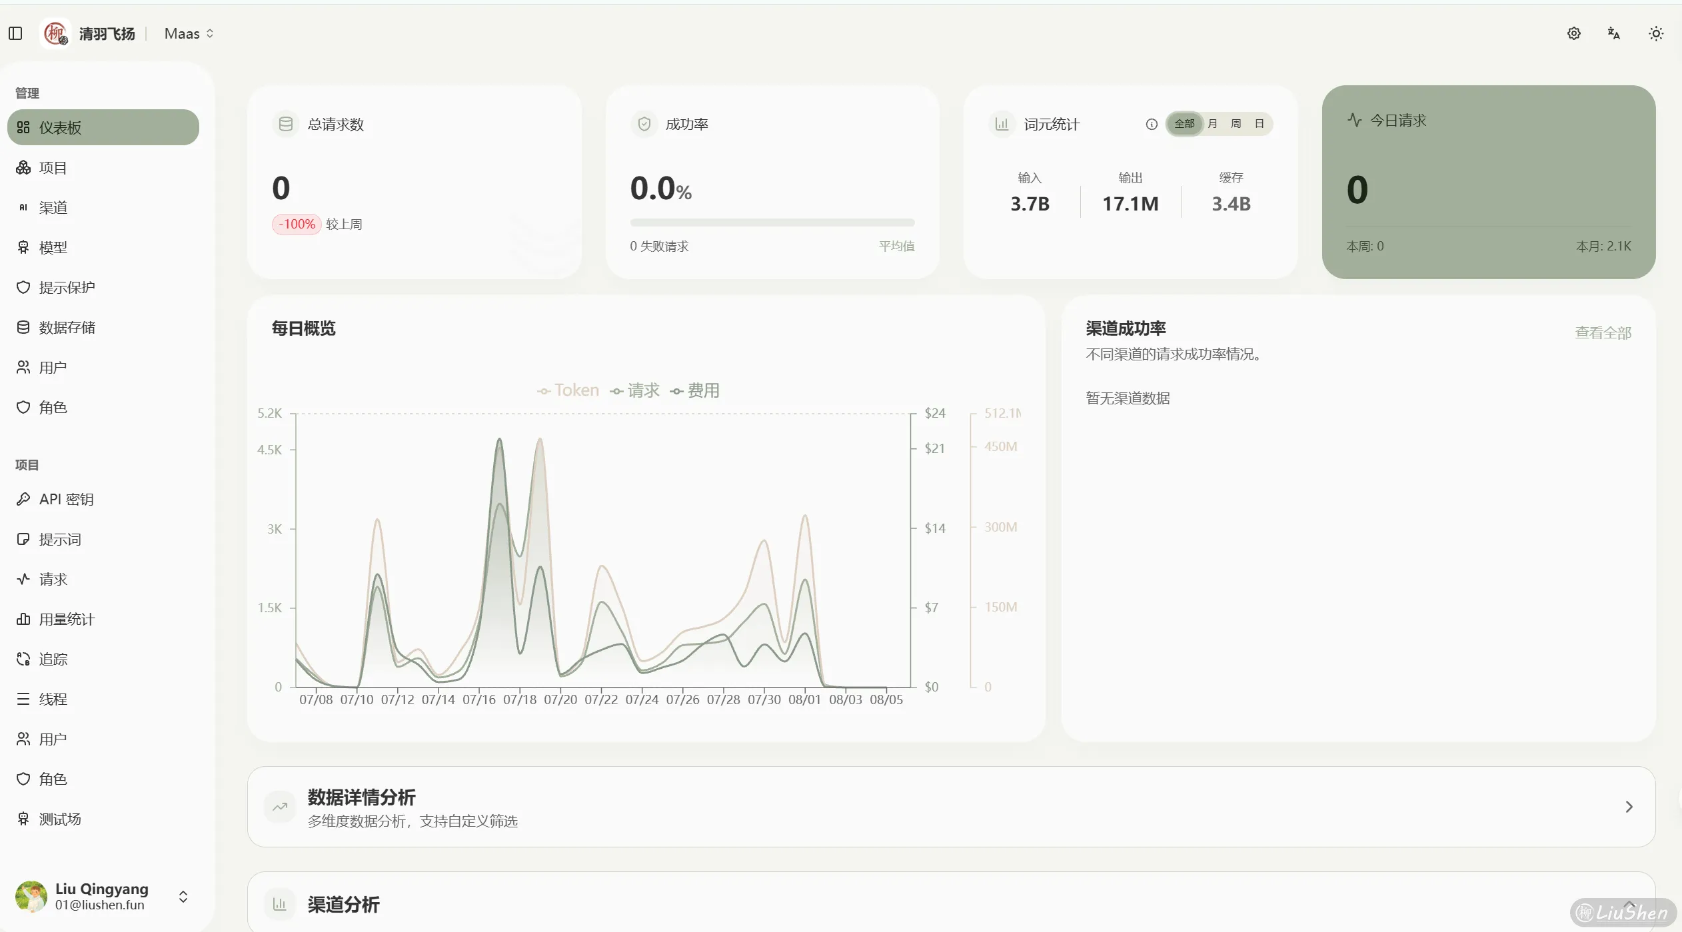Click the 今日请求 activity icon
Image resolution: width=1682 pixels, height=932 pixels.
1355,120
